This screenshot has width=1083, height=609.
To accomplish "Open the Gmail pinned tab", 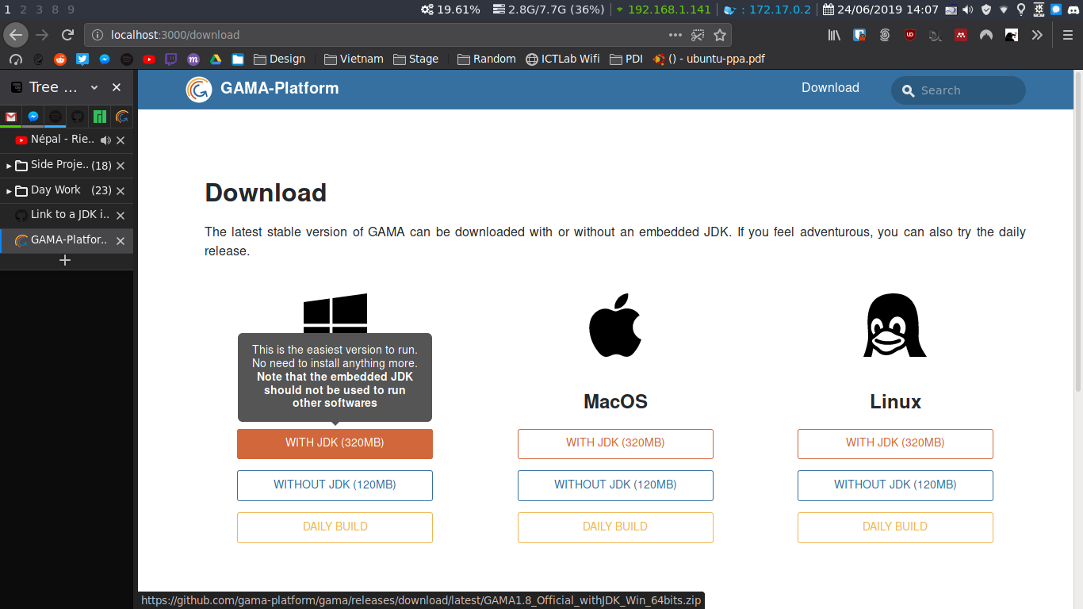I will point(11,117).
